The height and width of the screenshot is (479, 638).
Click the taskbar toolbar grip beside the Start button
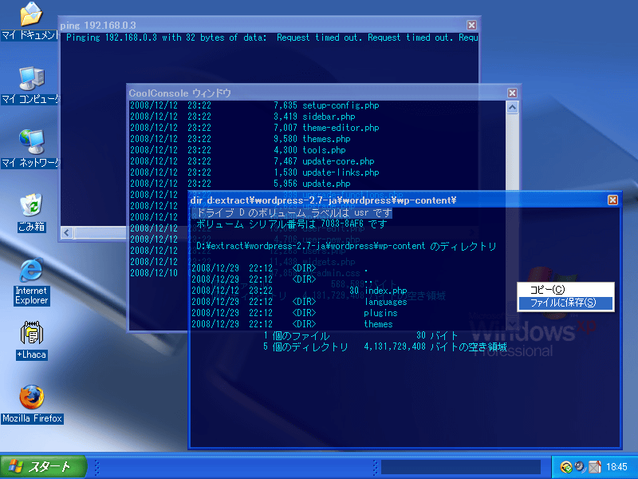pyautogui.click(x=96, y=468)
